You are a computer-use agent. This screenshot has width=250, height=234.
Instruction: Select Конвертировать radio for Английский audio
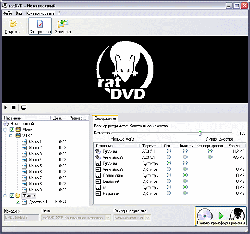(x=210, y=157)
